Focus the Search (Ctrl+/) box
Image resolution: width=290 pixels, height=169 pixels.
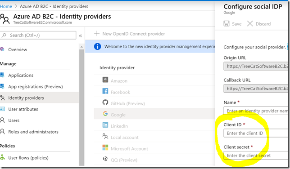click(x=38, y=35)
